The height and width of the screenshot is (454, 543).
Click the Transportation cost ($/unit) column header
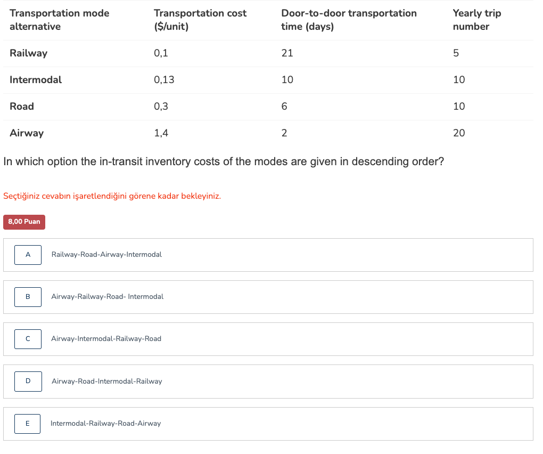[200, 20]
